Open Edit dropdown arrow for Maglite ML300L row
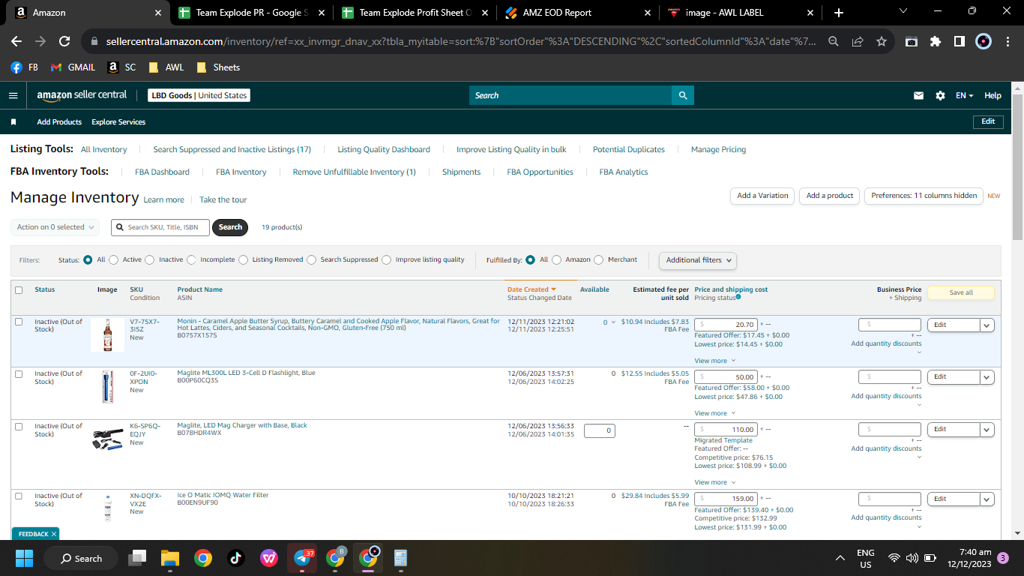1024x576 pixels. [987, 377]
